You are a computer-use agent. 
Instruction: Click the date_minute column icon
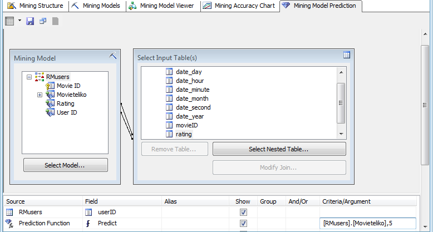point(169,90)
